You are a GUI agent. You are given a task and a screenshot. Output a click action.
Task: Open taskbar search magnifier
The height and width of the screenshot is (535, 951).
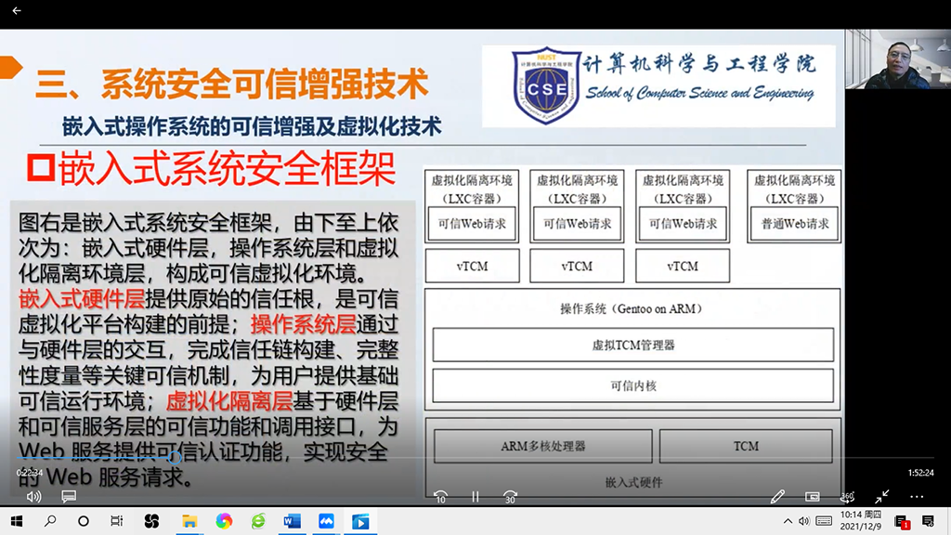click(x=51, y=521)
